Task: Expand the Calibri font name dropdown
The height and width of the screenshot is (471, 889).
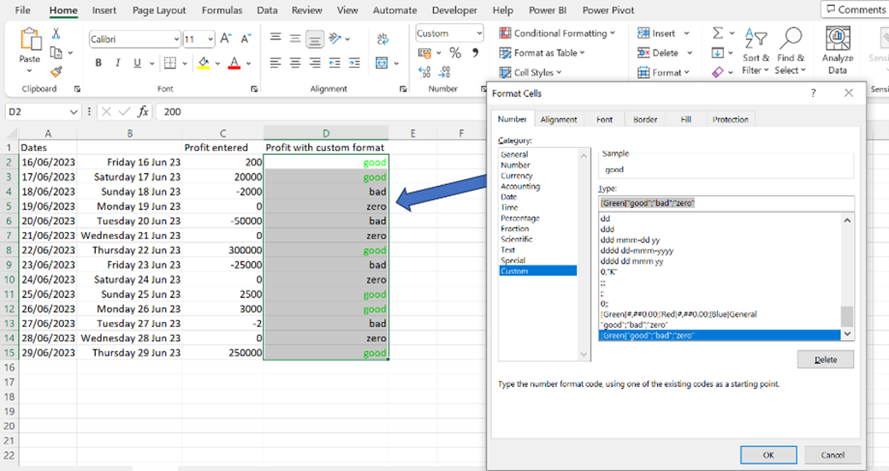Action: point(176,39)
